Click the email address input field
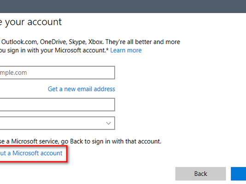 pyautogui.click(x=57, y=73)
